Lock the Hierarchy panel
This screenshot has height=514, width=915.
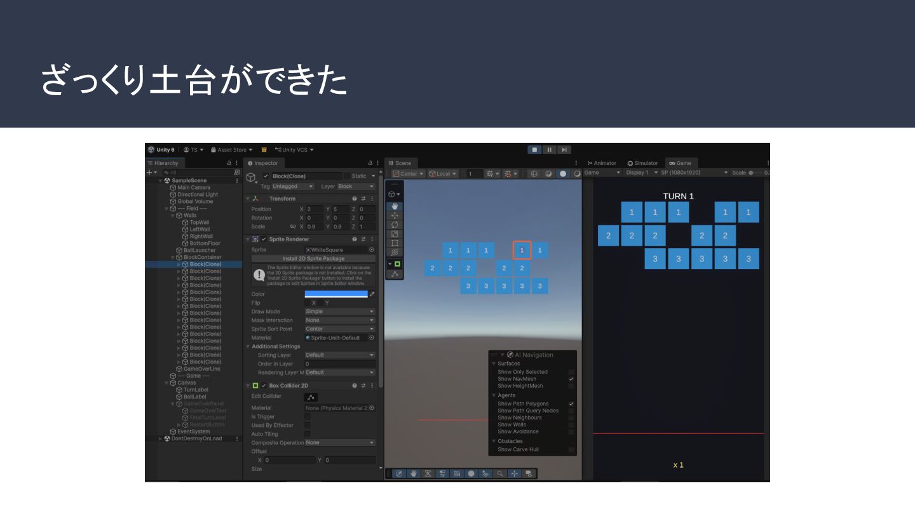click(x=229, y=163)
